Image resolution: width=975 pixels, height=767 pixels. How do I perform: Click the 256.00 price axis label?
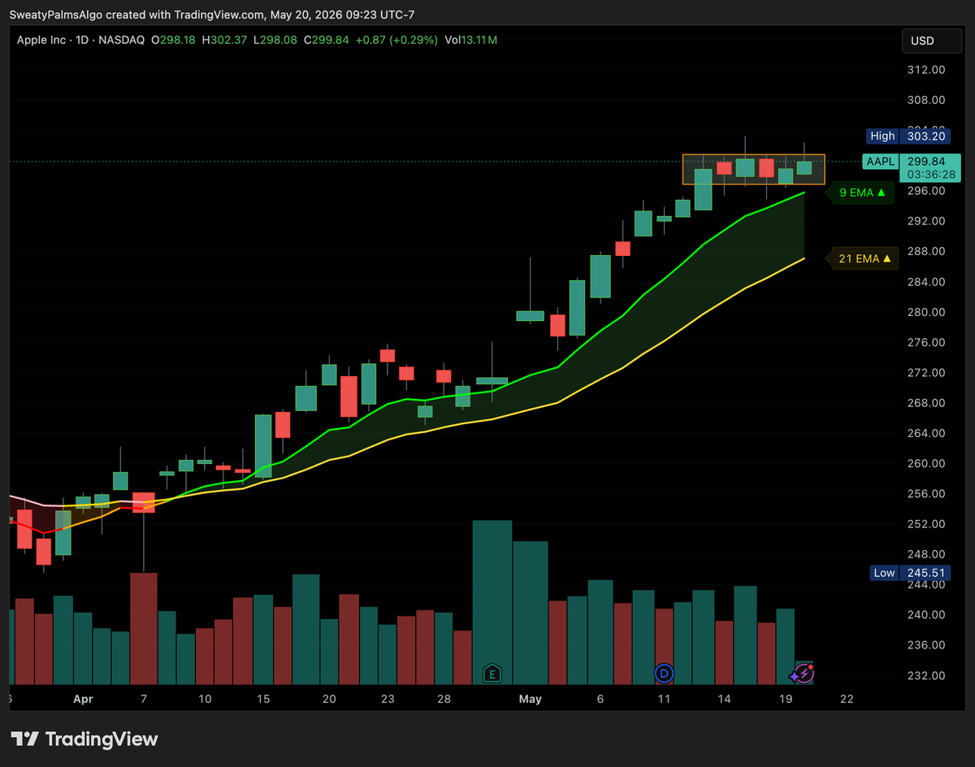pos(925,494)
